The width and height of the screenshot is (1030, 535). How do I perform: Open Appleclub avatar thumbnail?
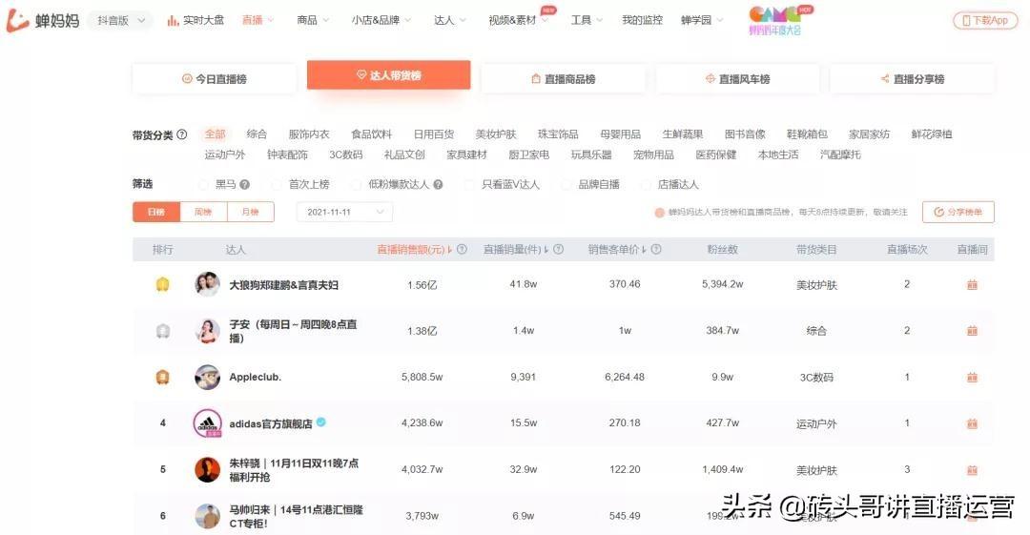click(x=208, y=378)
